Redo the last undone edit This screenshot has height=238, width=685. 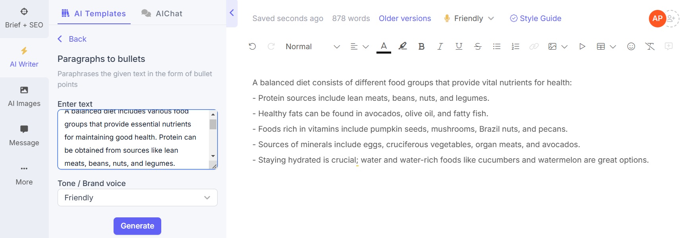click(271, 46)
